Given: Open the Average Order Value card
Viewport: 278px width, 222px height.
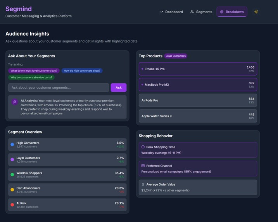Looking at the screenshot, I should pyautogui.click(x=198, y=188).
